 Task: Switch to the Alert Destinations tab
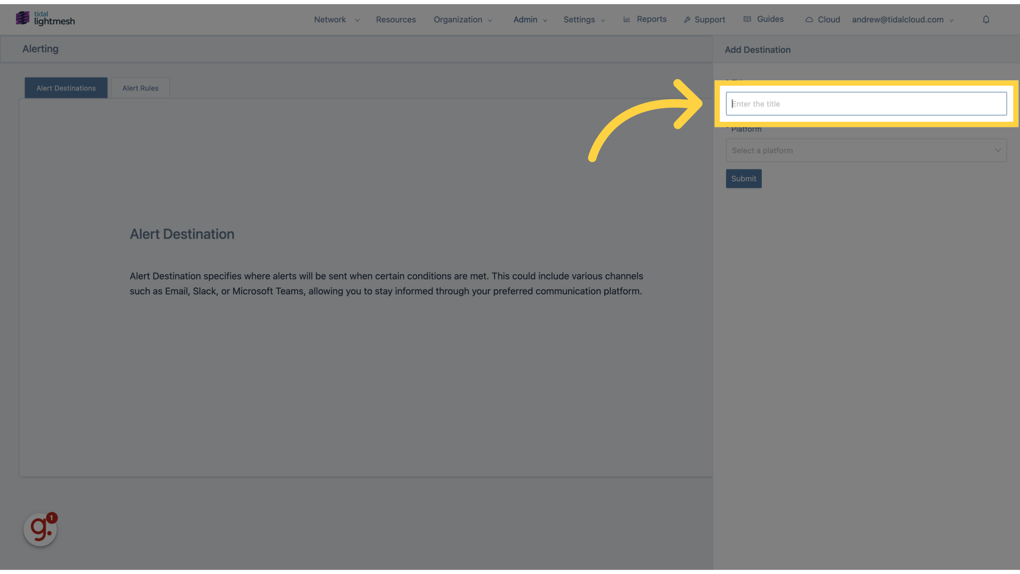pyautogui.click(x=66, y=88)
